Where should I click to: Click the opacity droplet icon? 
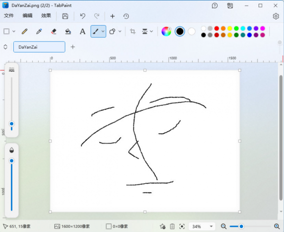pos(11,150)
